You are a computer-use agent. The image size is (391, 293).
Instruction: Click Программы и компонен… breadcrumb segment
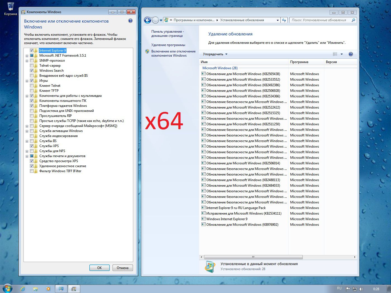pyautogui.click(x=194, y=20)
